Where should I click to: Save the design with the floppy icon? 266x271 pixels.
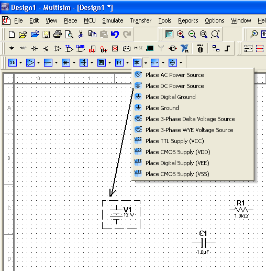coord(46,34)
